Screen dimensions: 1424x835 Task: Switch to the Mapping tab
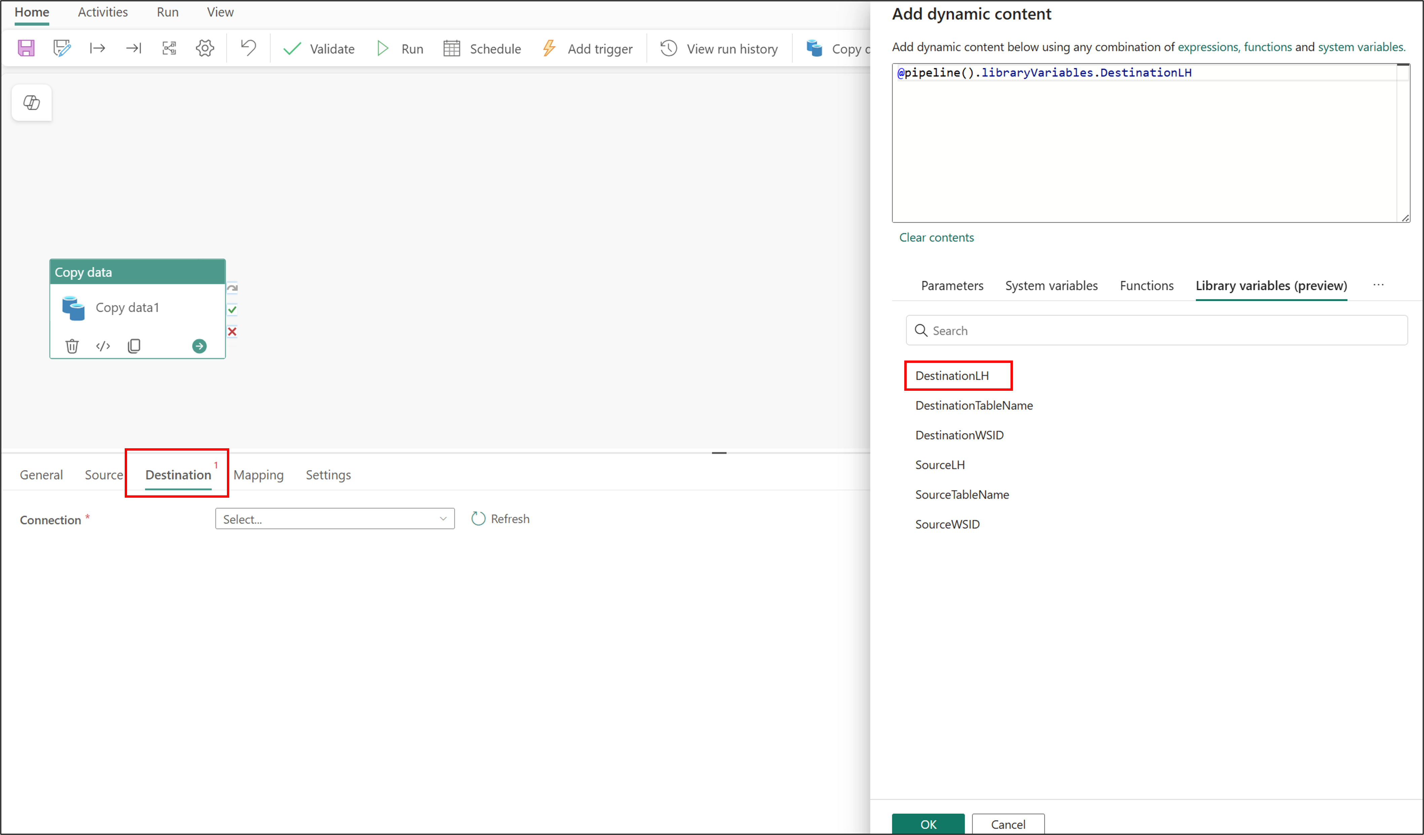[258, 475]
